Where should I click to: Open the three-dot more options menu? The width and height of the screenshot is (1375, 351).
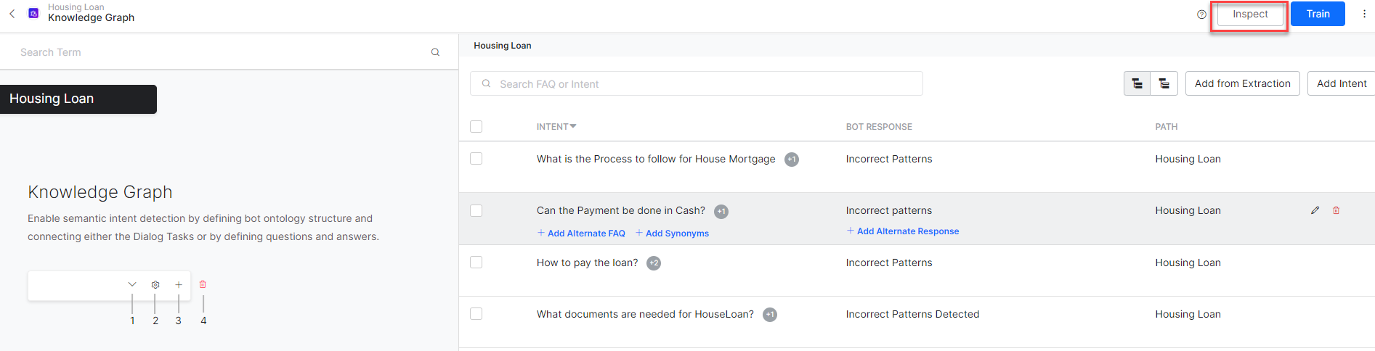(1364, 14)
